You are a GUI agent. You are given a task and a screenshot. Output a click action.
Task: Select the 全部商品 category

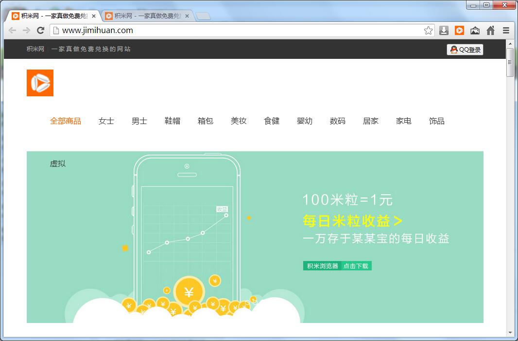point(66,121)
